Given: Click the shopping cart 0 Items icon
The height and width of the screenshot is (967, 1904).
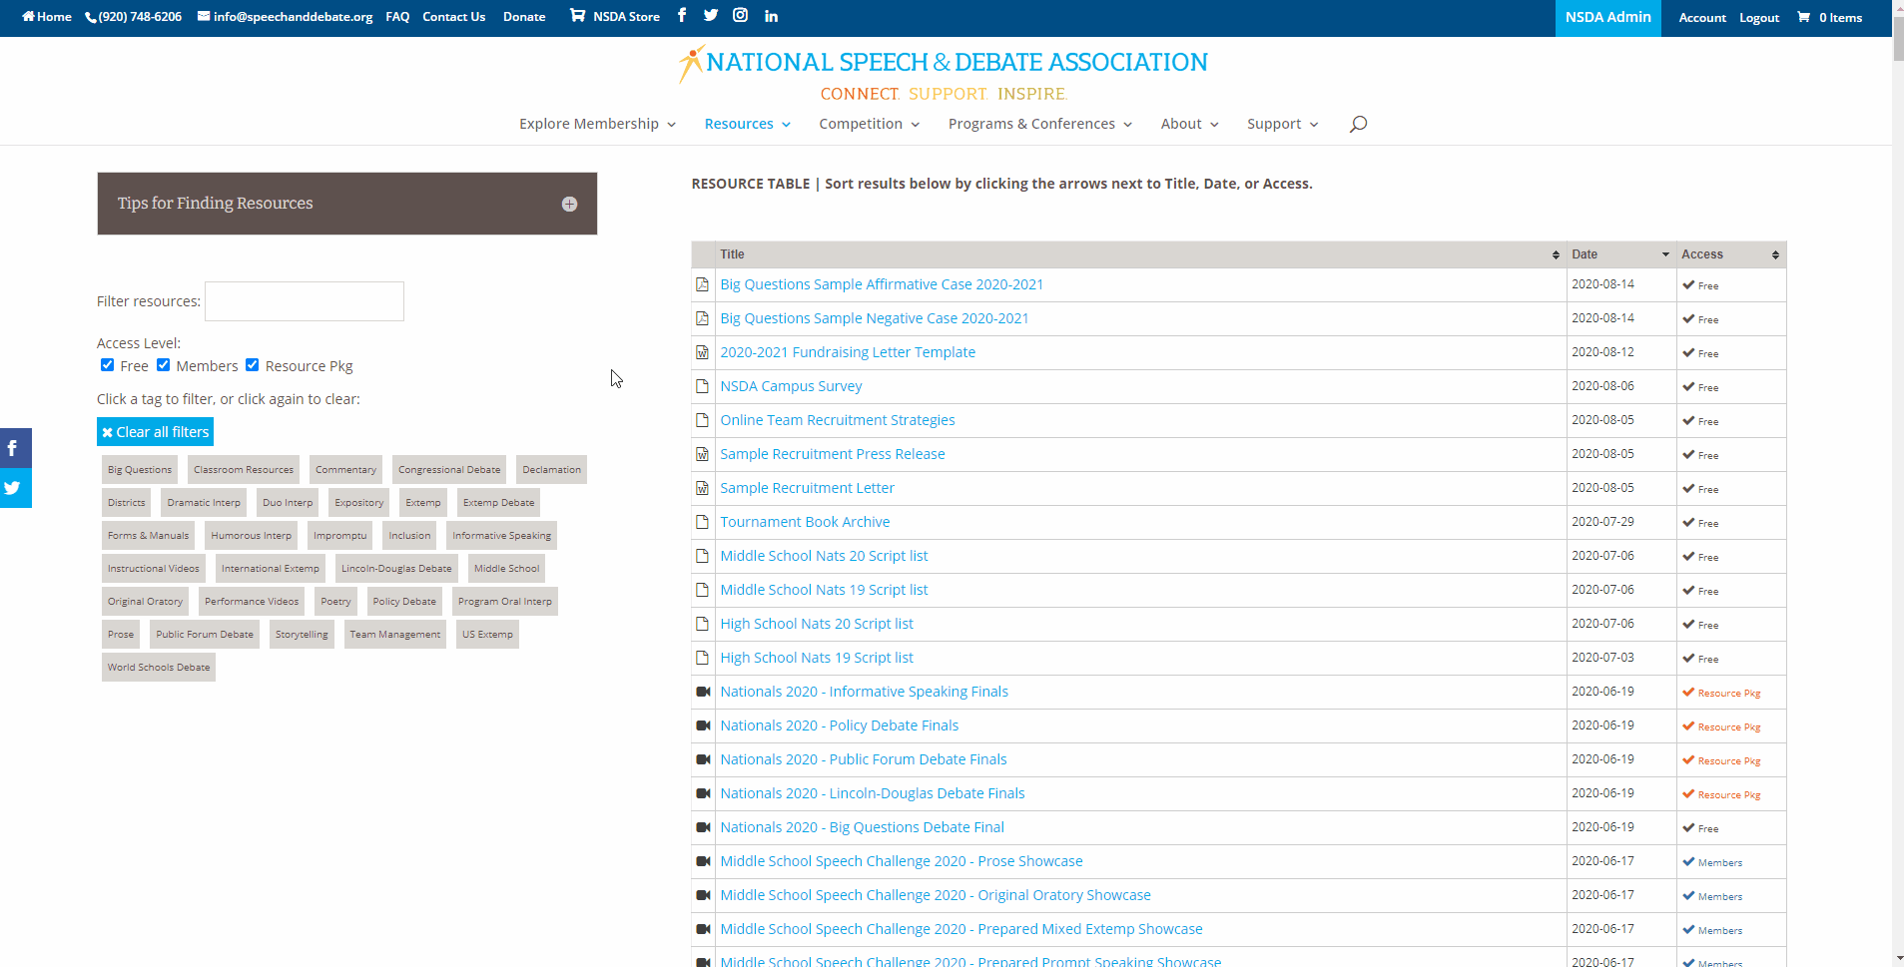Looking at the screenshot, I should pos(1829,17).
